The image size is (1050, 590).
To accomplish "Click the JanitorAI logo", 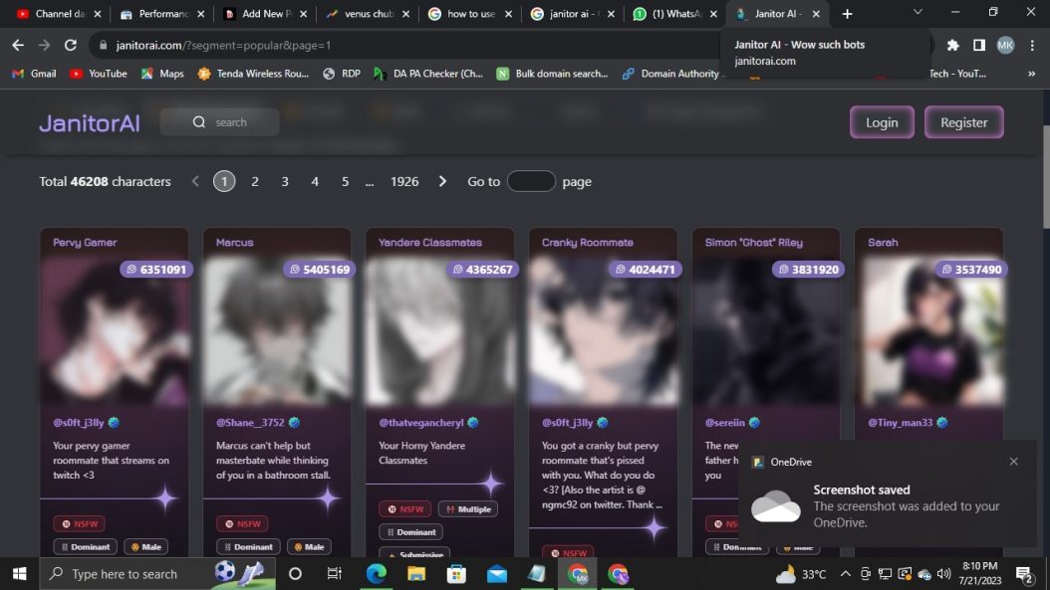I will [90, 123].
